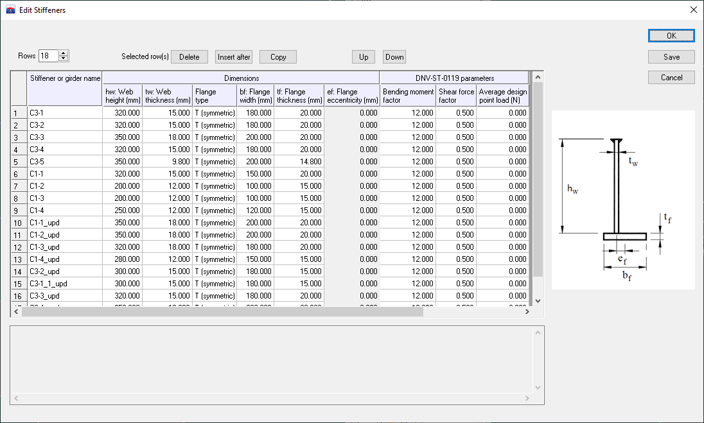The image size is (704, 423).
Task: Click stiffener name cell C1-1_upd
Action: click(65, 223)
